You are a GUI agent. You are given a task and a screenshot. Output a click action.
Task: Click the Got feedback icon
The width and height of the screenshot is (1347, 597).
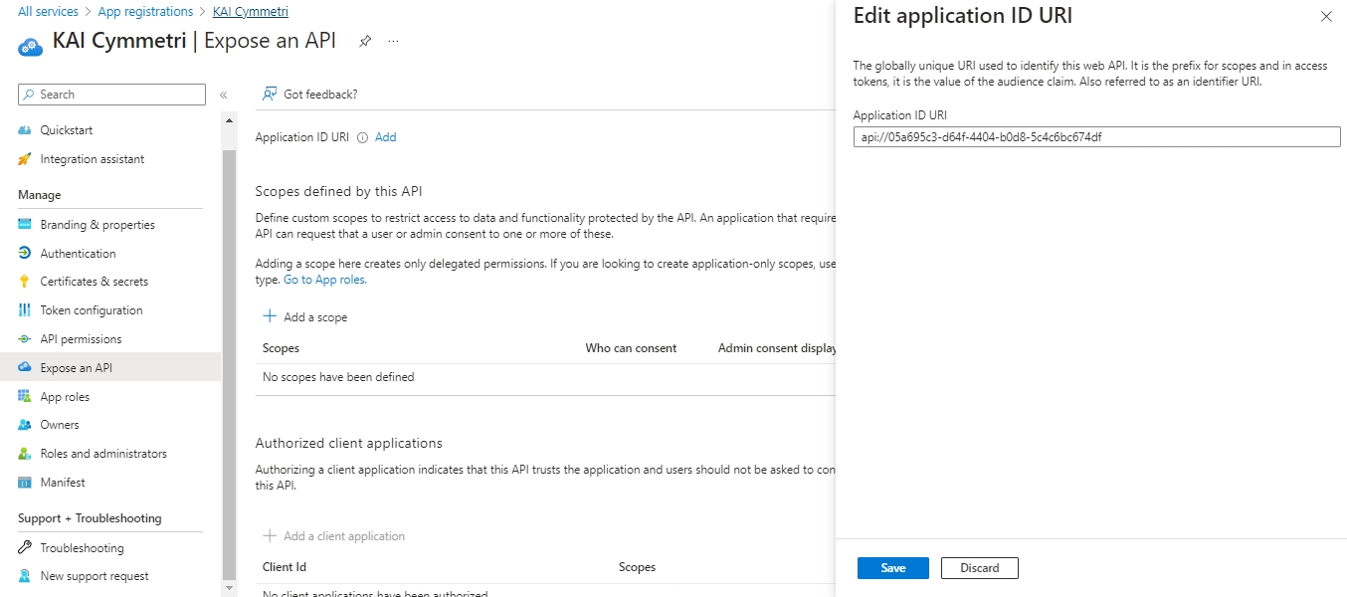(x=269, y=95)
